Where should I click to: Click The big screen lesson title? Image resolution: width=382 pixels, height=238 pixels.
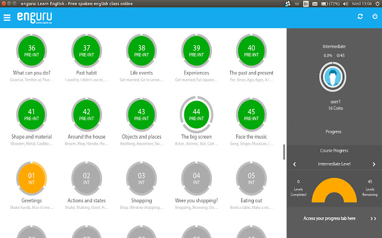(196, 137)
